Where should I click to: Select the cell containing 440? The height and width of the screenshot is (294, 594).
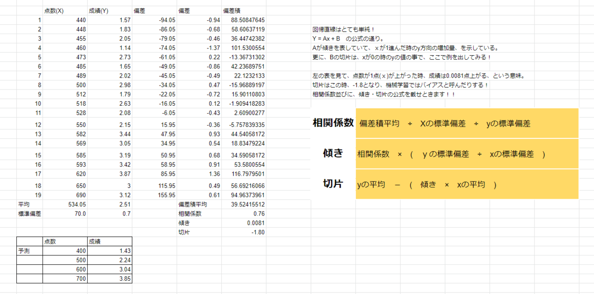coord(65,20)
